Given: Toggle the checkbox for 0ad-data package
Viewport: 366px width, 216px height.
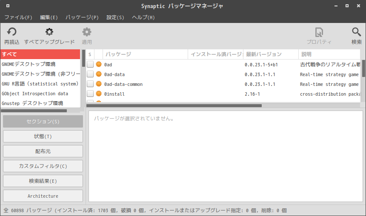Looking at the screenshot, I should (x=90, y=74).
